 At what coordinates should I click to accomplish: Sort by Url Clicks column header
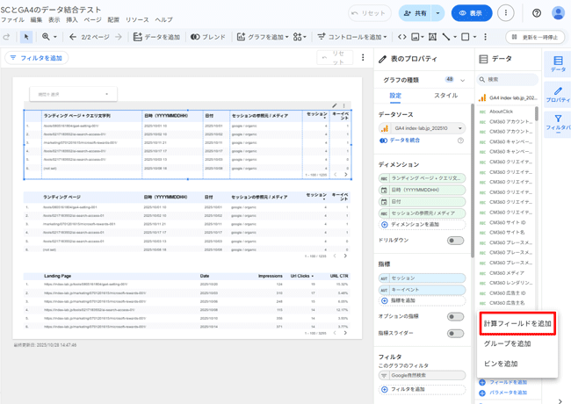click(302, 276)
